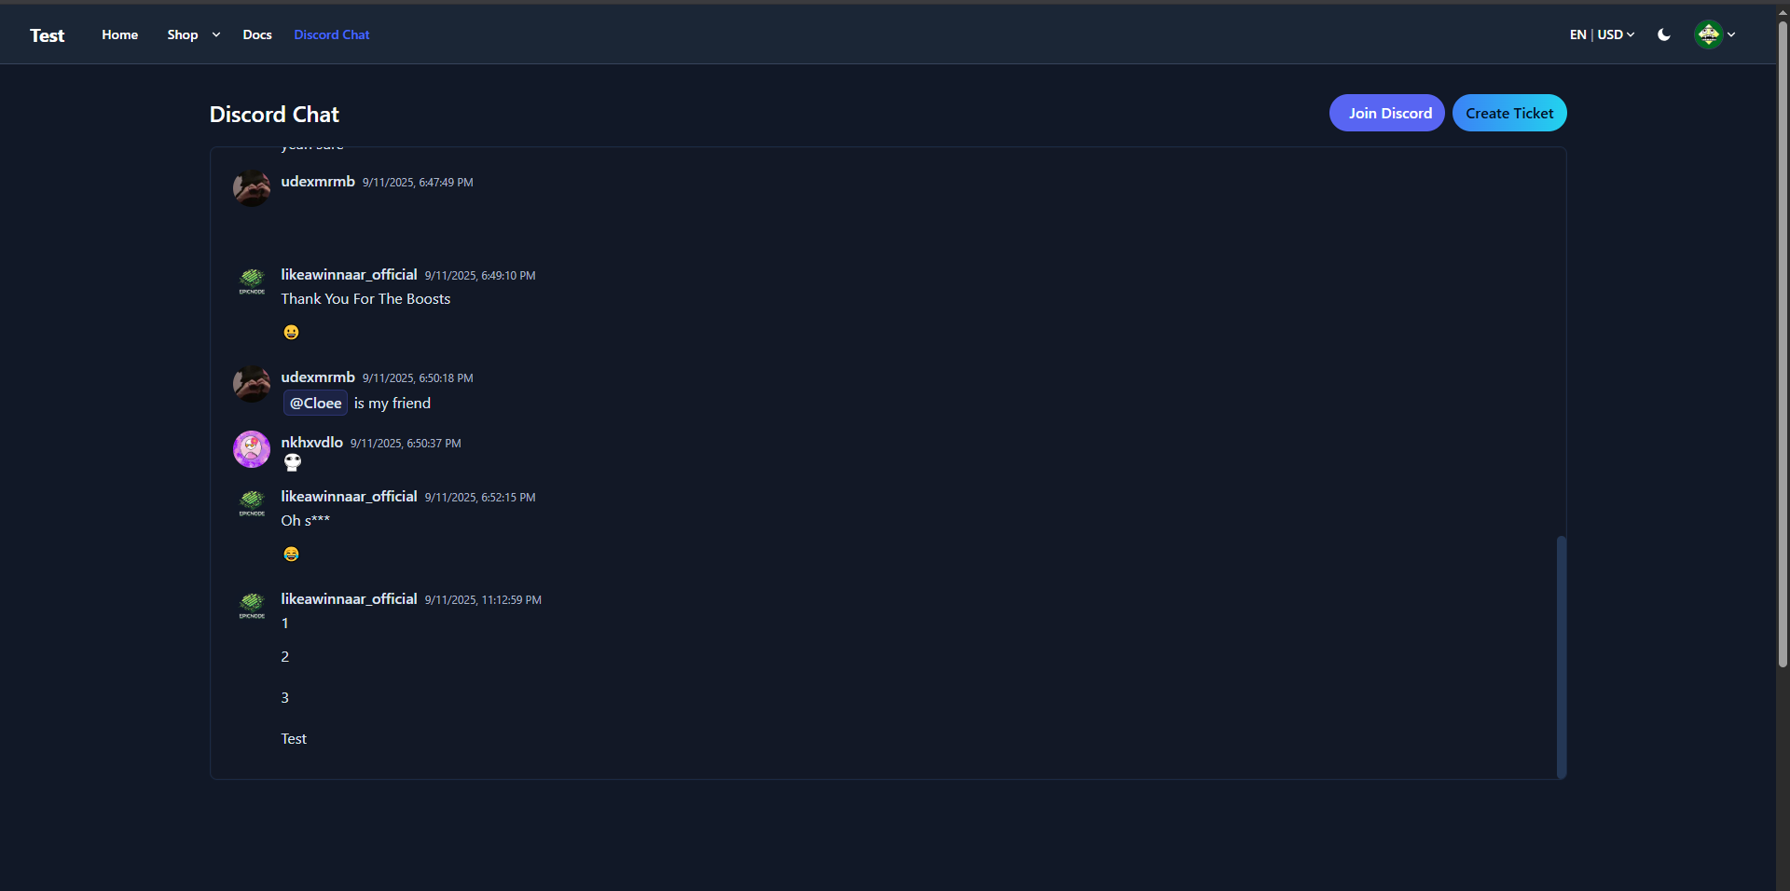Viewport: 1790px width, 891px height.
Task: Click the laughing emoji under Oh s*** message
Action: 291,554
